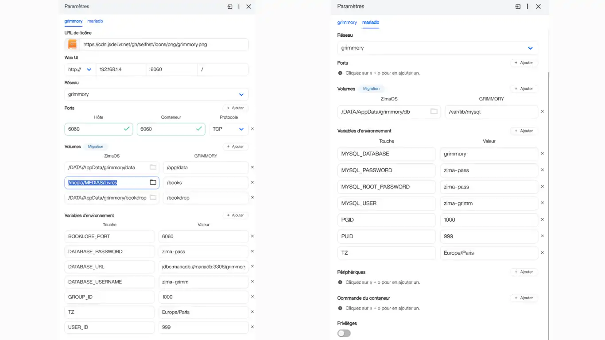This screenshot has height=340, width=605.
Task: Delete the MYSQL_DATABASE variable row
Action: pos(543,153)
